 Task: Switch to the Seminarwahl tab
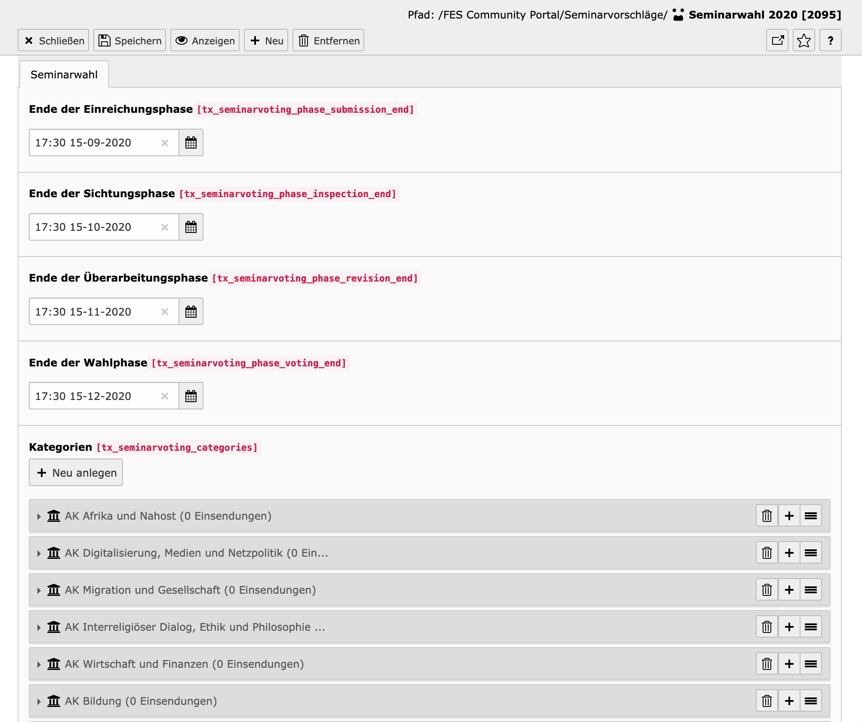tap(64, 74)
